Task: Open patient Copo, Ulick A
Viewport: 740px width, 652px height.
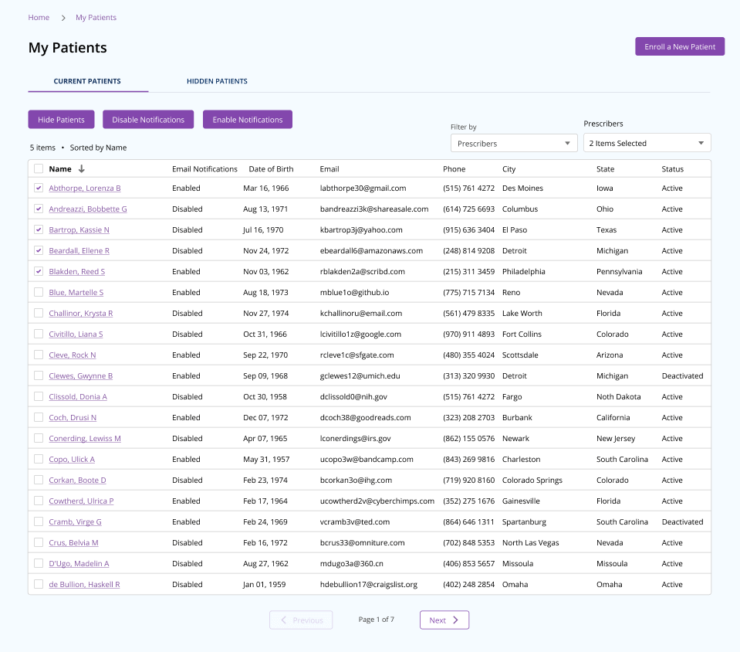Action: pyautogui.click(x=72, y=459)
